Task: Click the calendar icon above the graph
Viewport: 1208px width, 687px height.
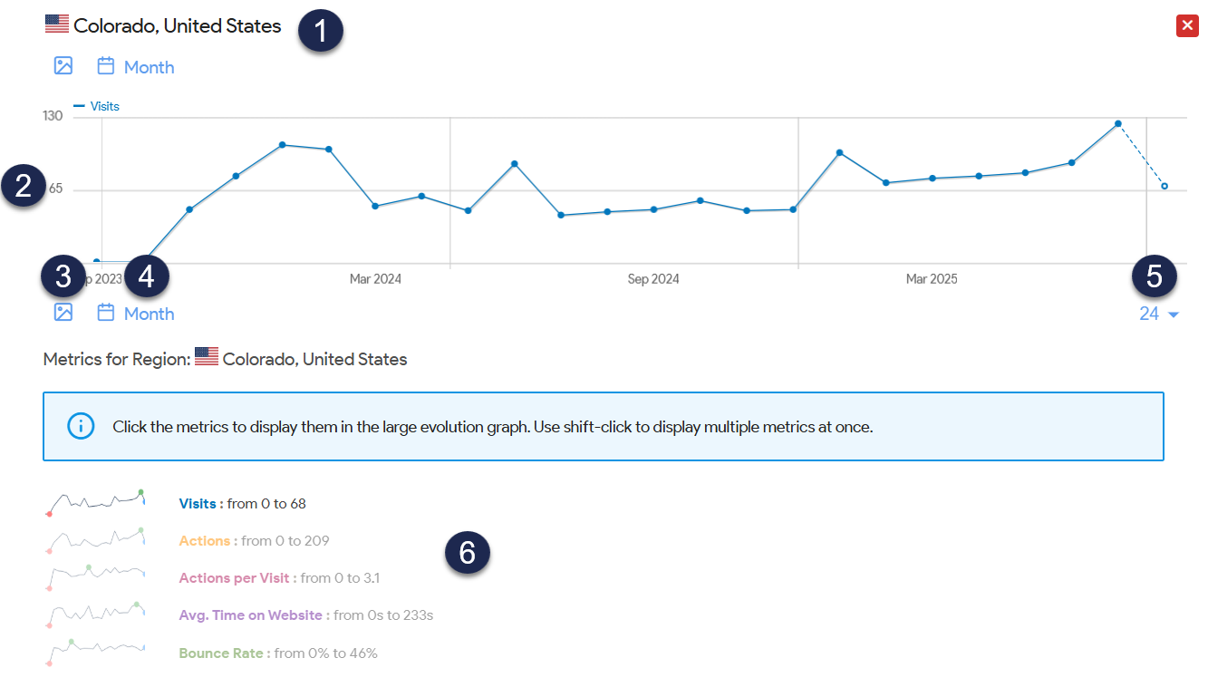Action: (106, 65)
